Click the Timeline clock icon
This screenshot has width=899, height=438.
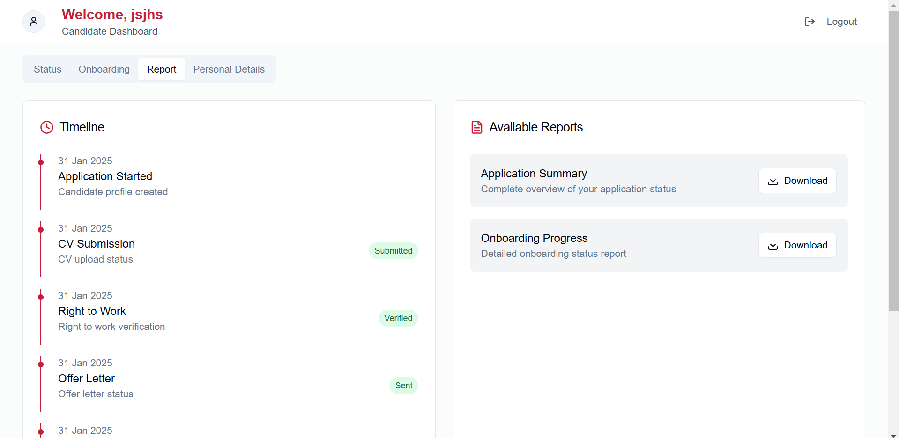coord(47,127)
